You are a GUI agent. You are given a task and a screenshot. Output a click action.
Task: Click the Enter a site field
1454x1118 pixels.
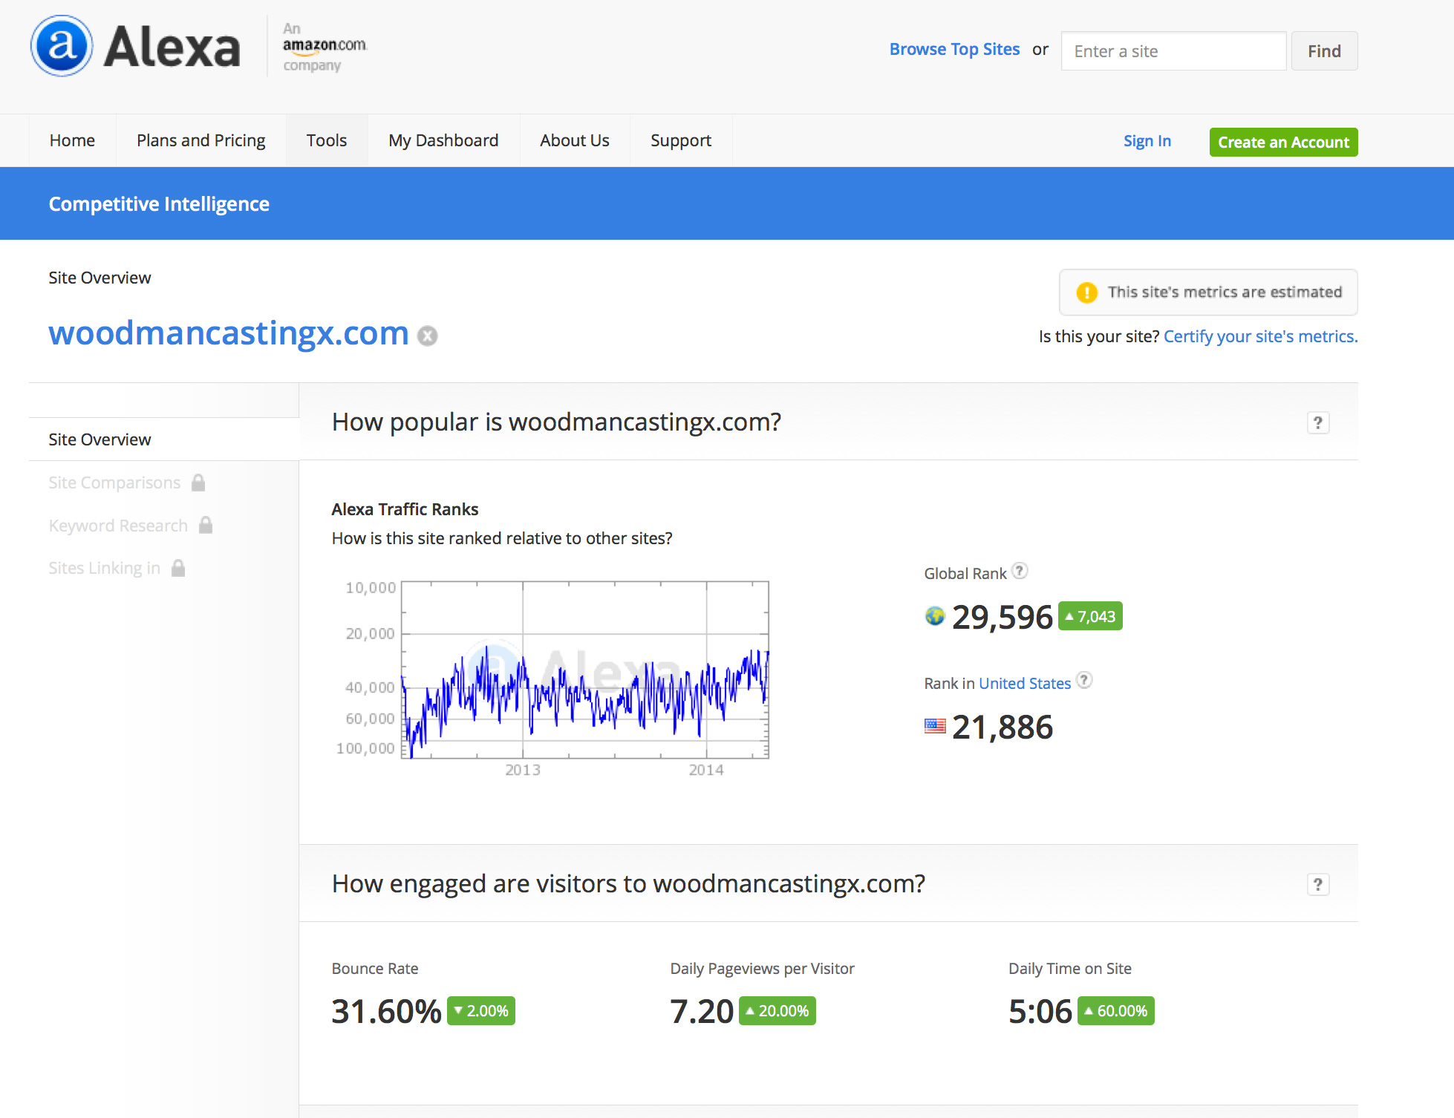click(1173, 51)
